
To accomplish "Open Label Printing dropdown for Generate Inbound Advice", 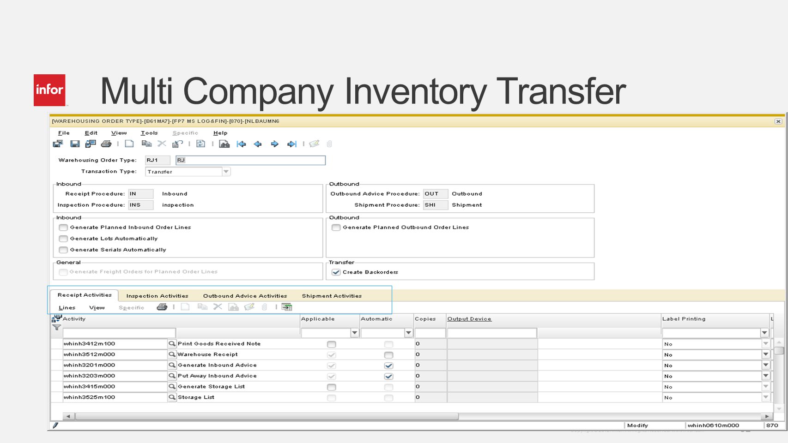I will click(x=765, y=365).
